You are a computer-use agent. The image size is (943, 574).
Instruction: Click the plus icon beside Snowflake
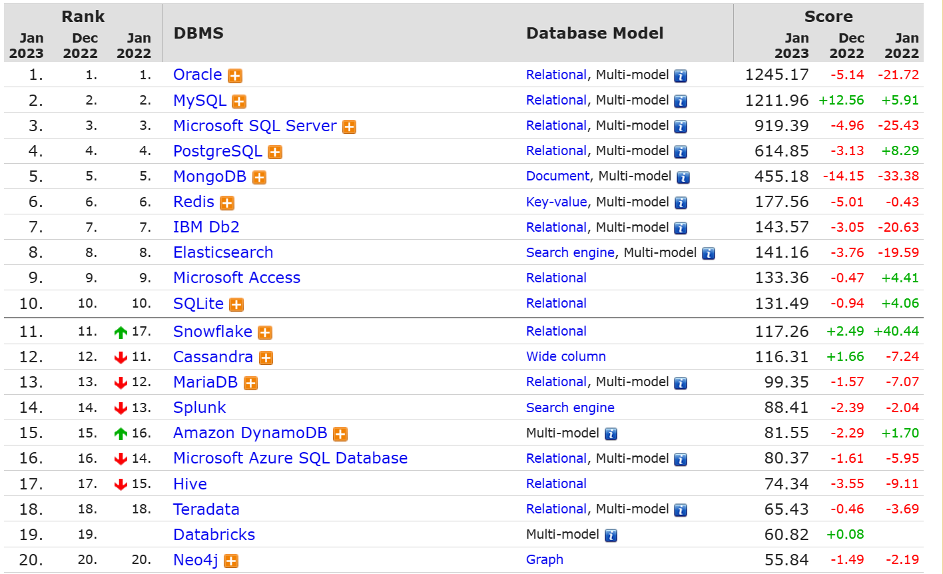point(265,332)
